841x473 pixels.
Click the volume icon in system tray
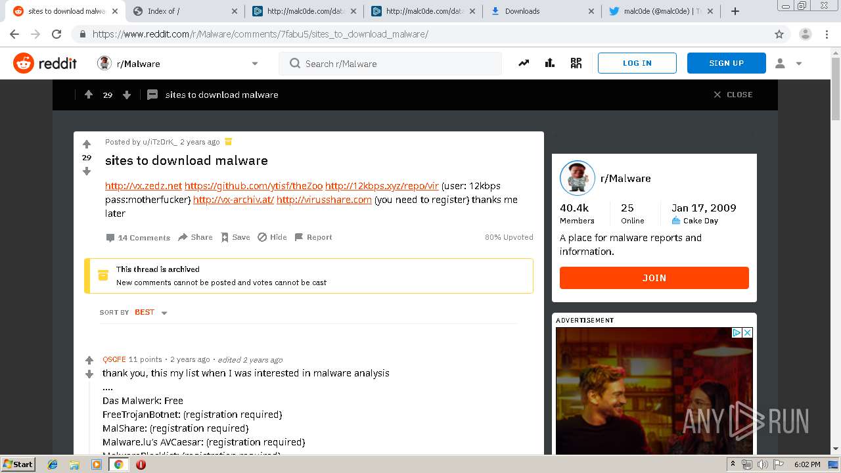tap(763, 464)
